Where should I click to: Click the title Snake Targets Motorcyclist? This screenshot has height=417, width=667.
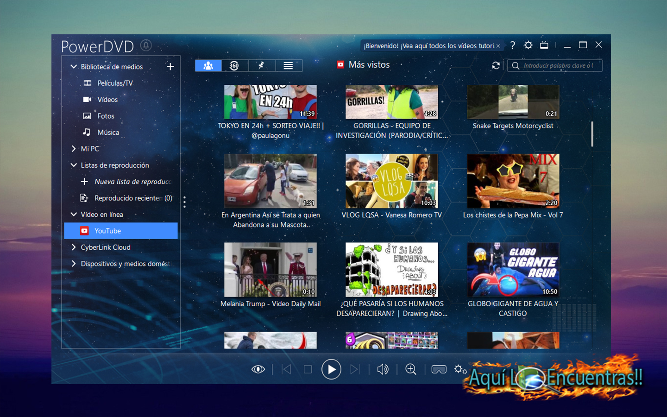[513, 126]
